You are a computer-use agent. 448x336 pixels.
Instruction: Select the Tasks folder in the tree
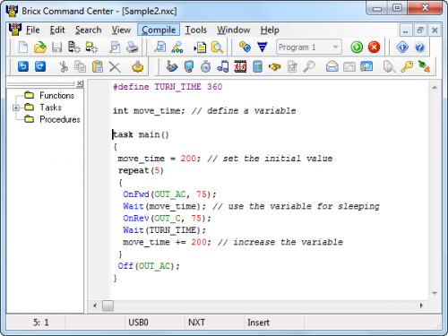[x=50, y=108]
